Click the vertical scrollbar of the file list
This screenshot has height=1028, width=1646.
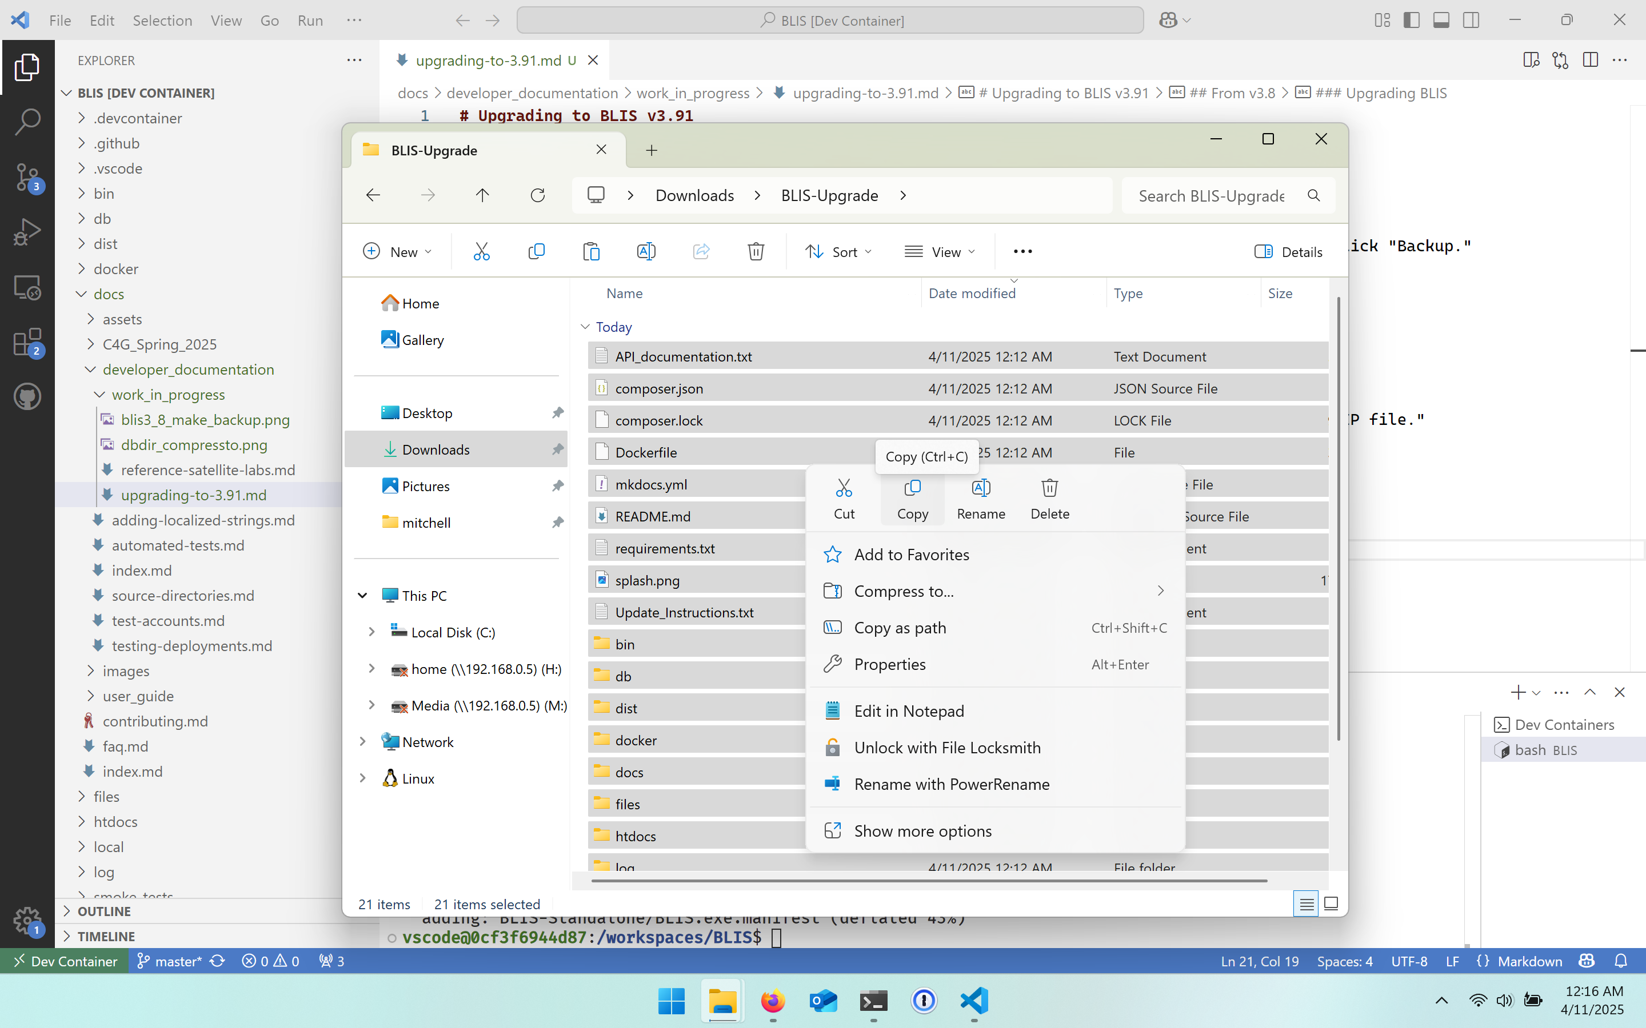point(1338,518)
